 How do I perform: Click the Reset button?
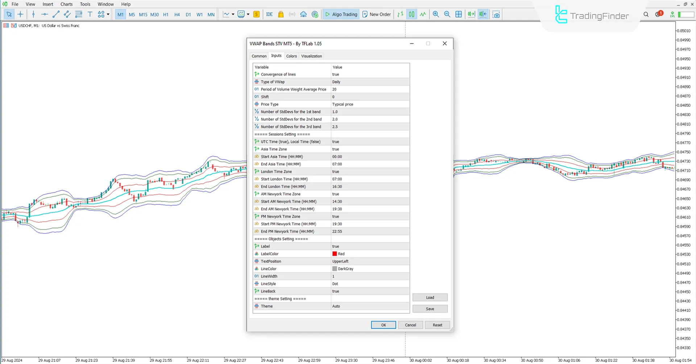[437, 325]
